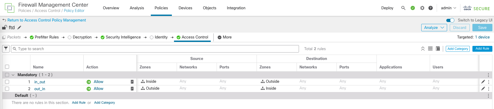Image resolution: width=494 pixels, height=109 pixels.
Task: Edit policy name with pencil icon beside ftd
Action: click(19, 28)
